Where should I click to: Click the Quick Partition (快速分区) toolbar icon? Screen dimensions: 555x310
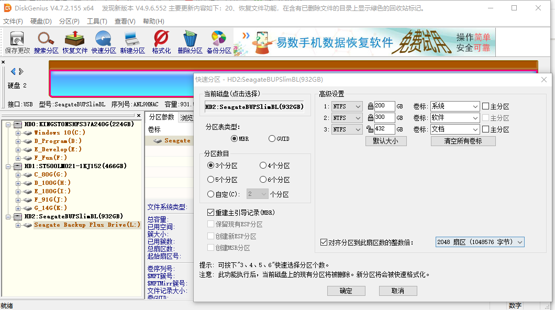[x=103, y=42]
